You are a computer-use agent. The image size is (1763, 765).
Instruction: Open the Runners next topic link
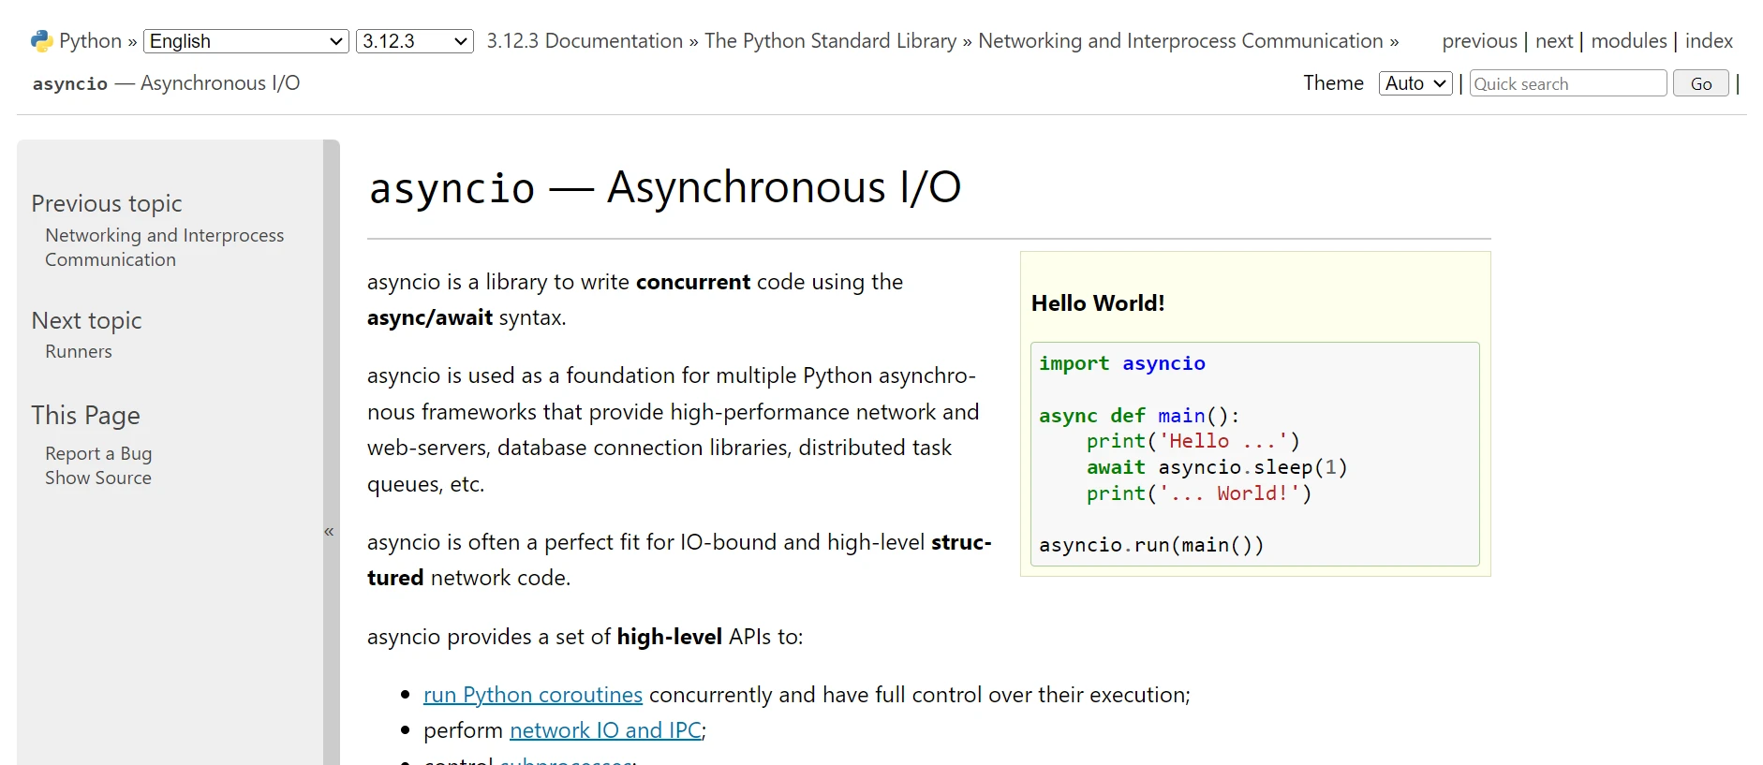click(x=79, y=351)
